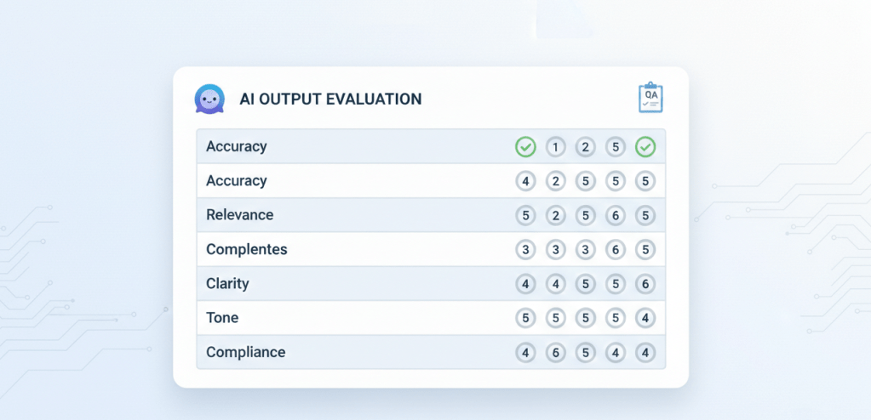Choose rating 6 in the Compliance row
Viewport: 871px width, 420px height.
(555, 352)
